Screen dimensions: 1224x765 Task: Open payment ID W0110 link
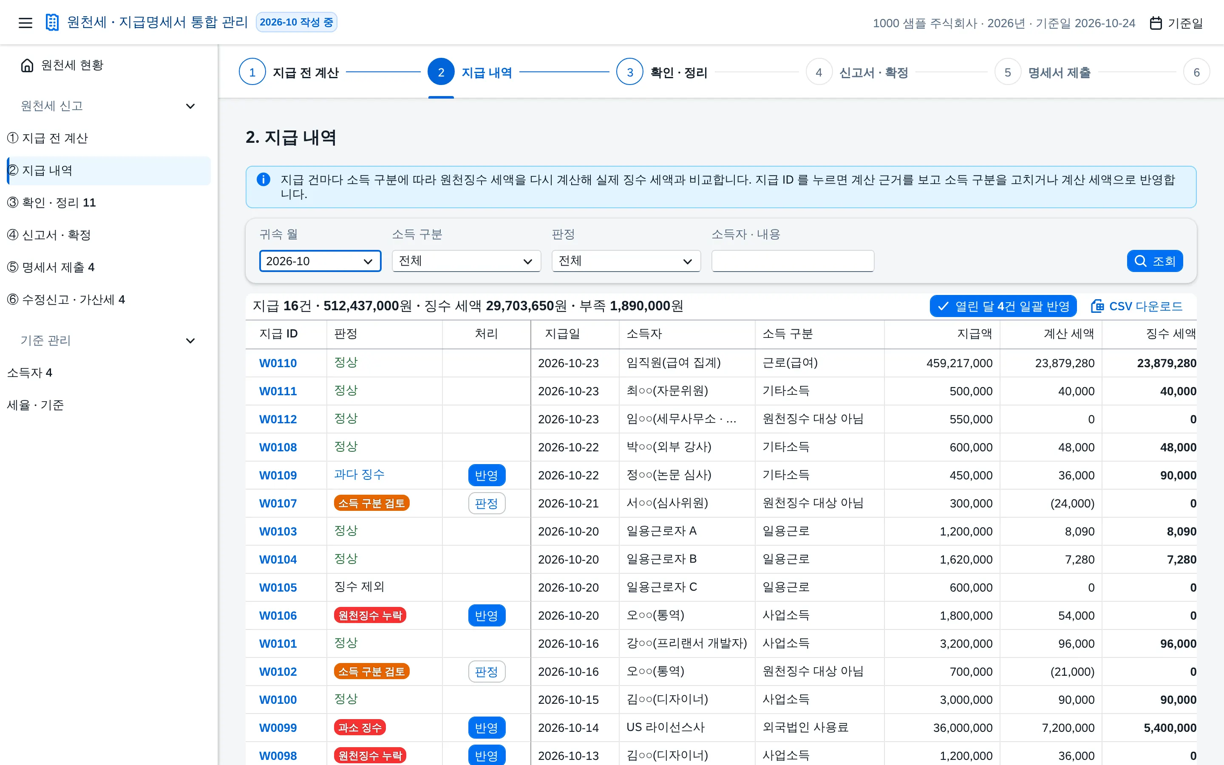278,363
